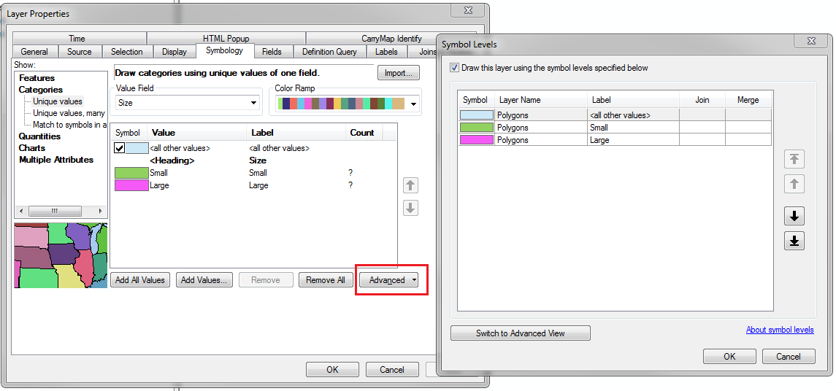
Task: Click move symbol level up one arrow
Action: tap(794, 184)
